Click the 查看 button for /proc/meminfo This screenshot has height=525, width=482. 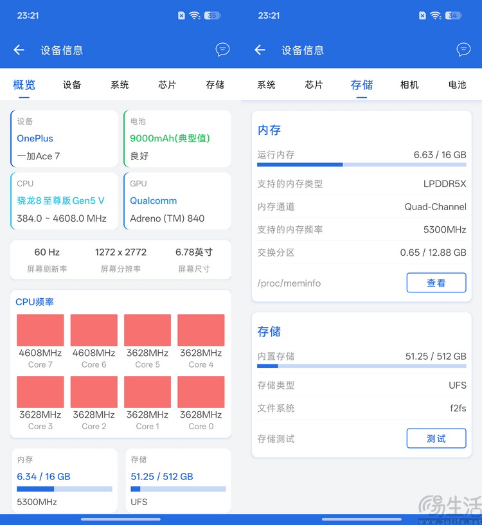pos(436,283)
